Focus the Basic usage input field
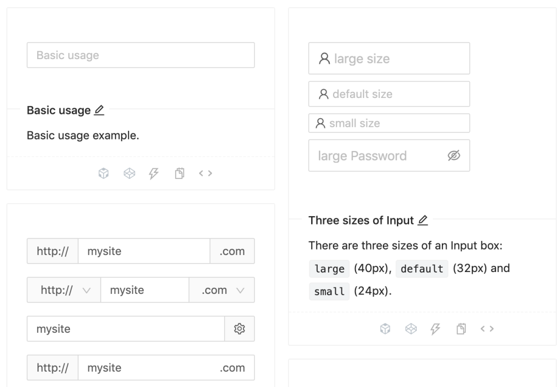 (141, 55)
